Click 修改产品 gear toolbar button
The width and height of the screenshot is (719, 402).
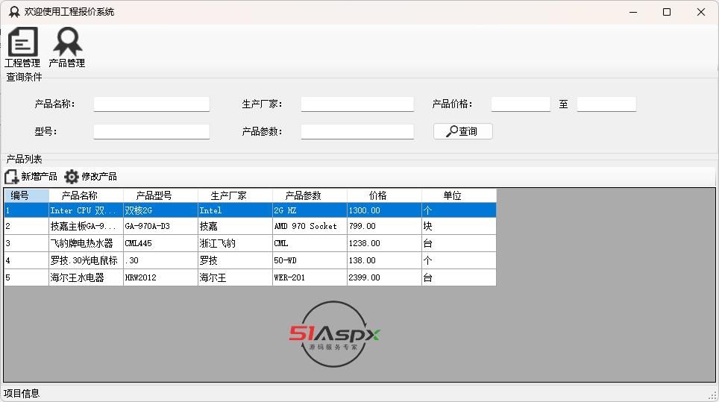90,177
